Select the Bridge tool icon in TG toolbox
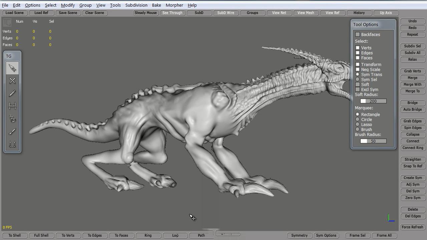 pyautogui.click(x=12, y=106)
